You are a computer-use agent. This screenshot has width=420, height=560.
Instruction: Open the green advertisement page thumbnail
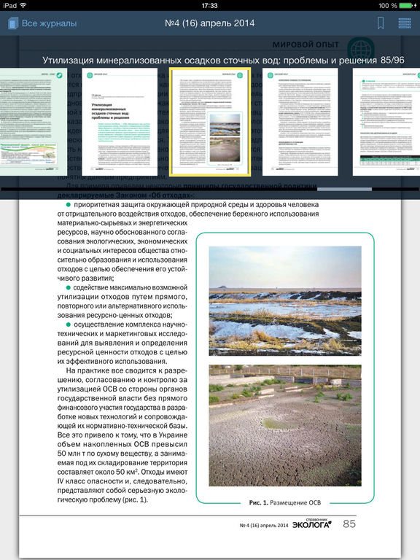click(x=34, y=122)
